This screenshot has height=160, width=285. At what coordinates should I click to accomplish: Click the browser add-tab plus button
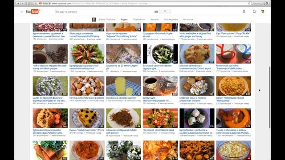(x=36, y=3)
